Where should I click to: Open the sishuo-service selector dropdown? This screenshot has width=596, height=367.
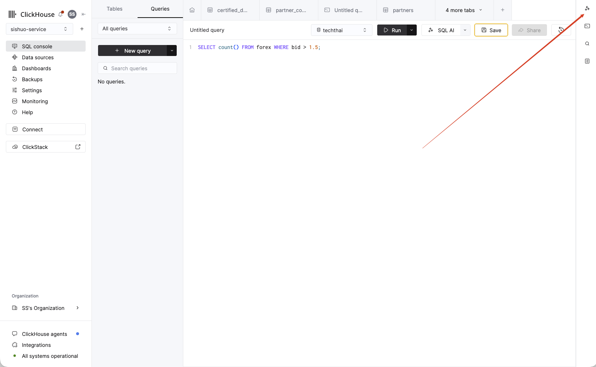[40, 29]
